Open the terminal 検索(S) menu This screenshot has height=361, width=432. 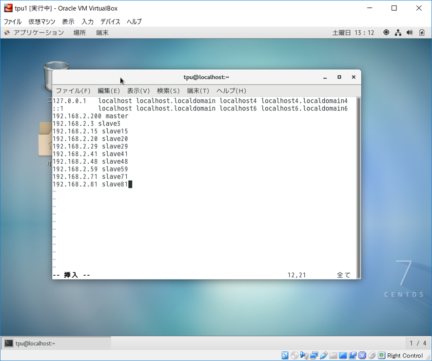(168, 91)
